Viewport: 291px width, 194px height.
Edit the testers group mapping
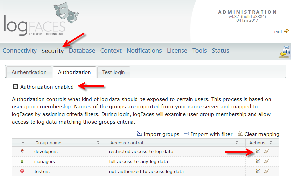pos(258,171)
